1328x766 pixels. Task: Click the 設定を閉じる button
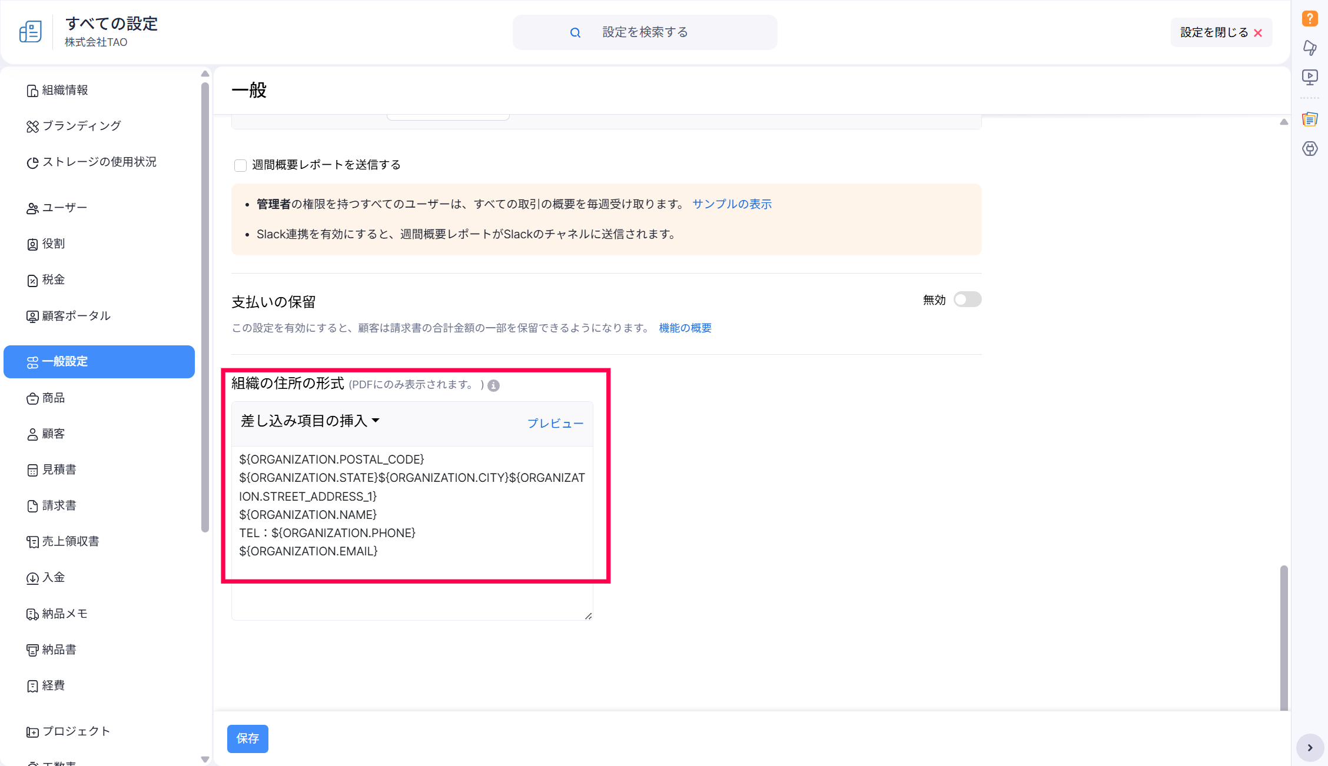1220,33
